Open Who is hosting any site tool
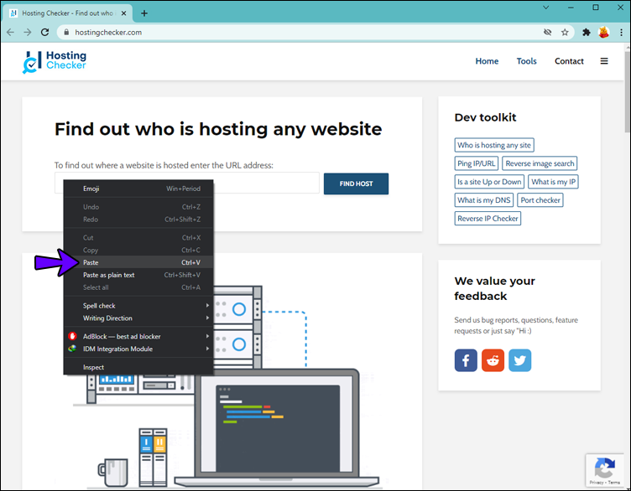 (x=494, y=145)
